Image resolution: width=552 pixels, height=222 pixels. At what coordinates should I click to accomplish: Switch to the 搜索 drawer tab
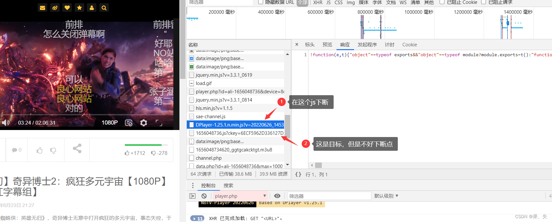(x=228, y=186)
